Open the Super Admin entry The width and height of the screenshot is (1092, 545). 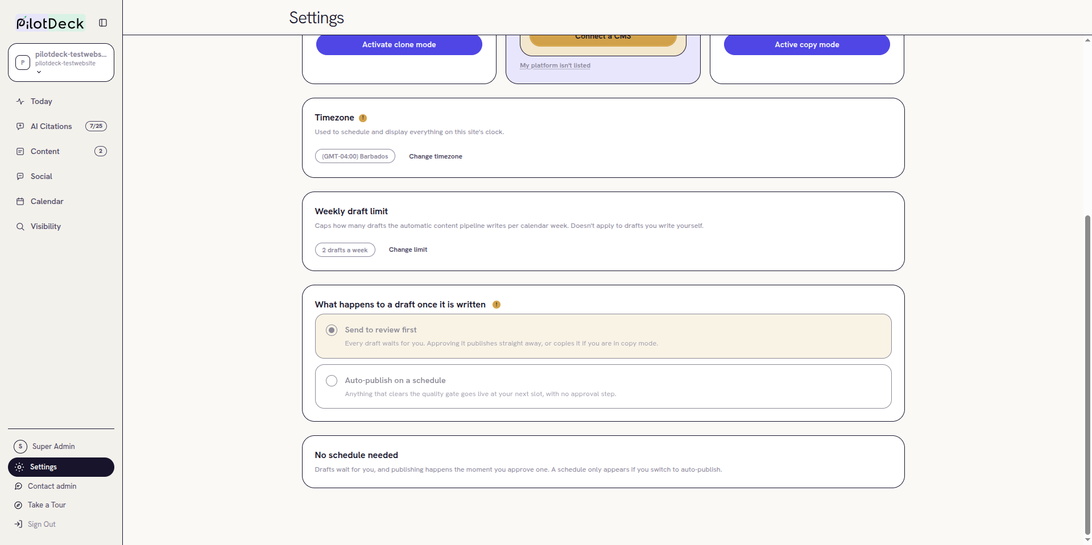point(61,446)
